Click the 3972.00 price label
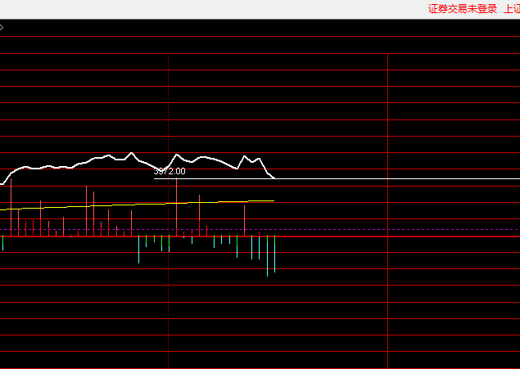Image resolution: width=520 pixels, height=369 pixels. tap(170, 171)
